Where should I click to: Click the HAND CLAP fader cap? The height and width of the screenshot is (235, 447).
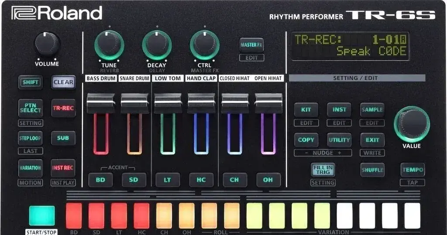pos(202,103)
